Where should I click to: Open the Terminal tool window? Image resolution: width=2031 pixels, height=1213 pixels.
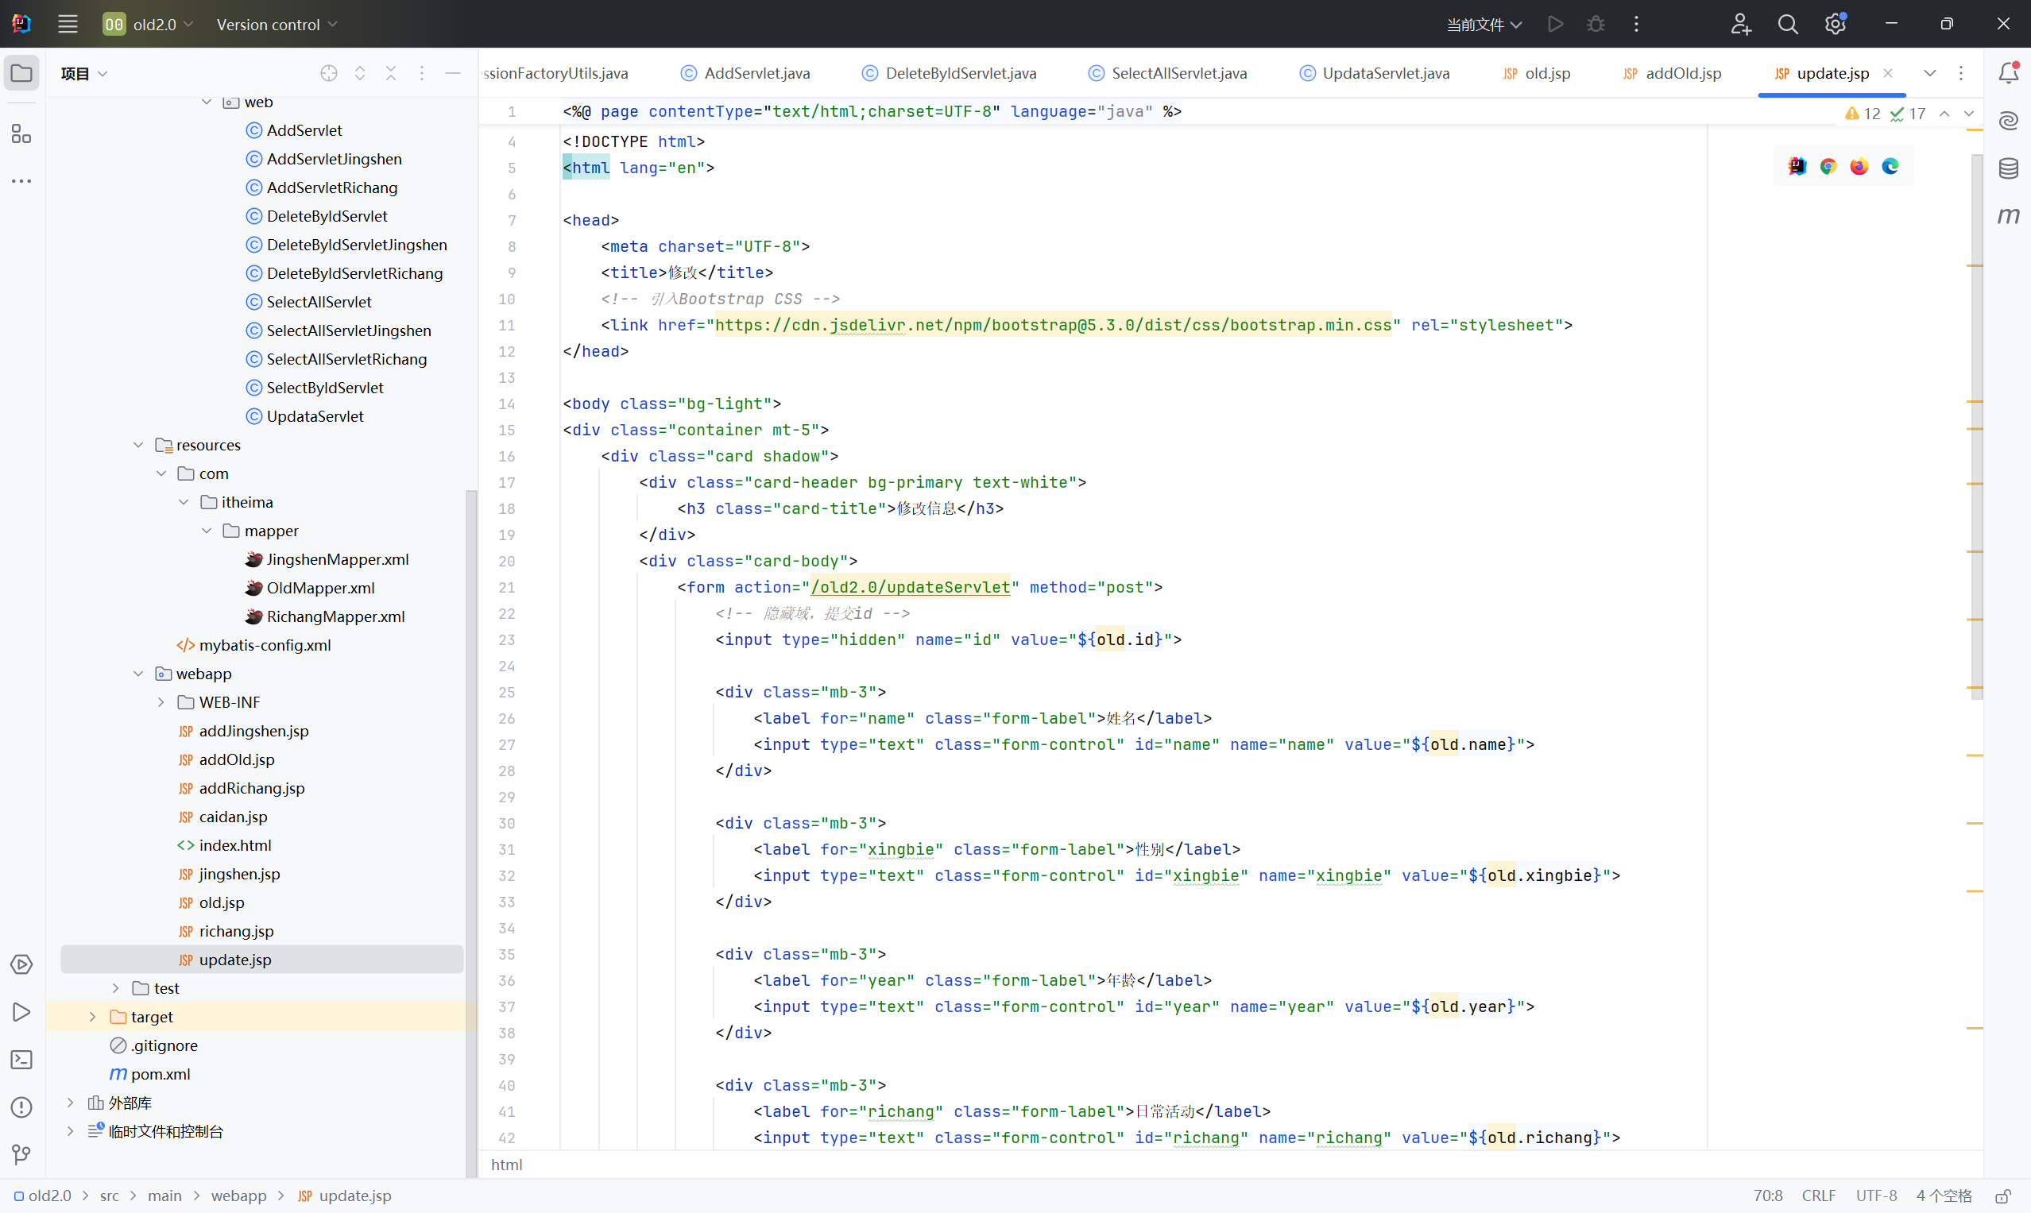coord(21,1060)
